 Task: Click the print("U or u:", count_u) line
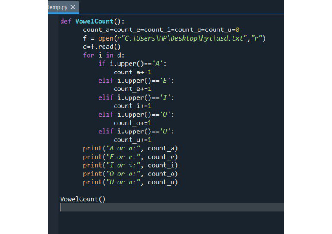[130, 182]
